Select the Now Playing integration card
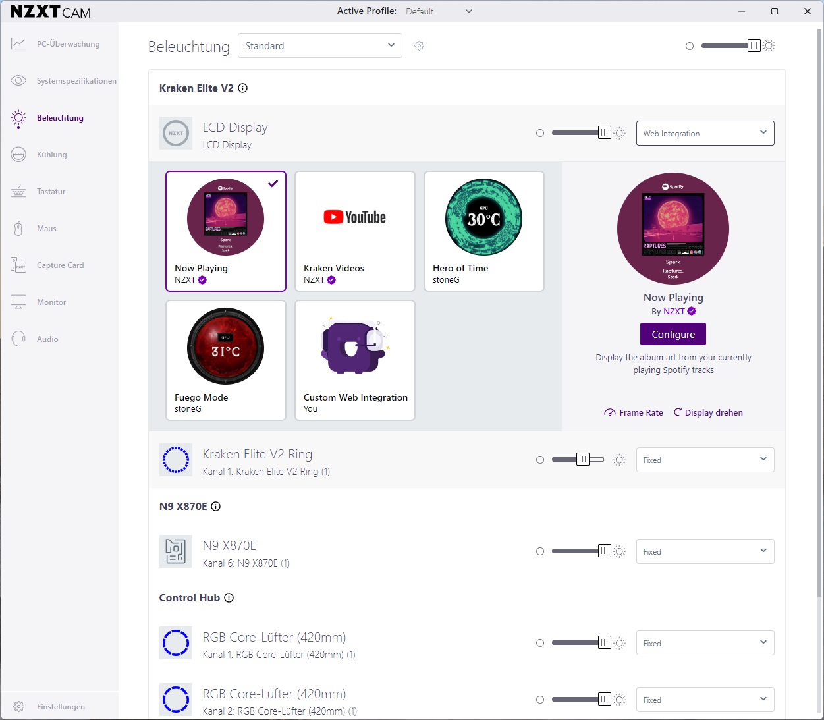 coord(226,231)
